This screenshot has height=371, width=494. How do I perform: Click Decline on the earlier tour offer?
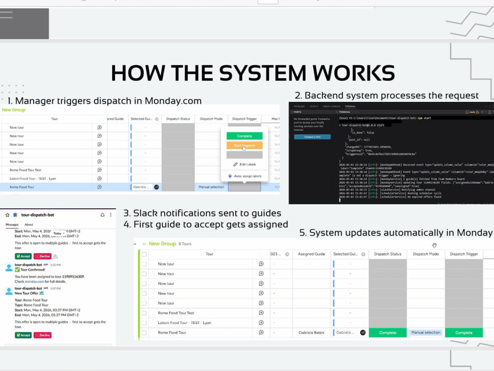point(42,256)
